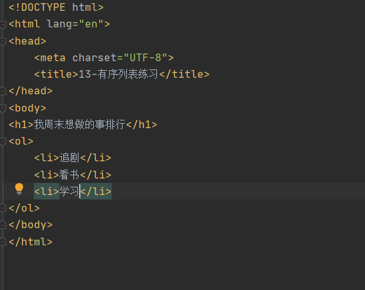This screenshot has width=365, height=290.
Task: Click fold end marker at closing </body>
Action: (3, 224)
